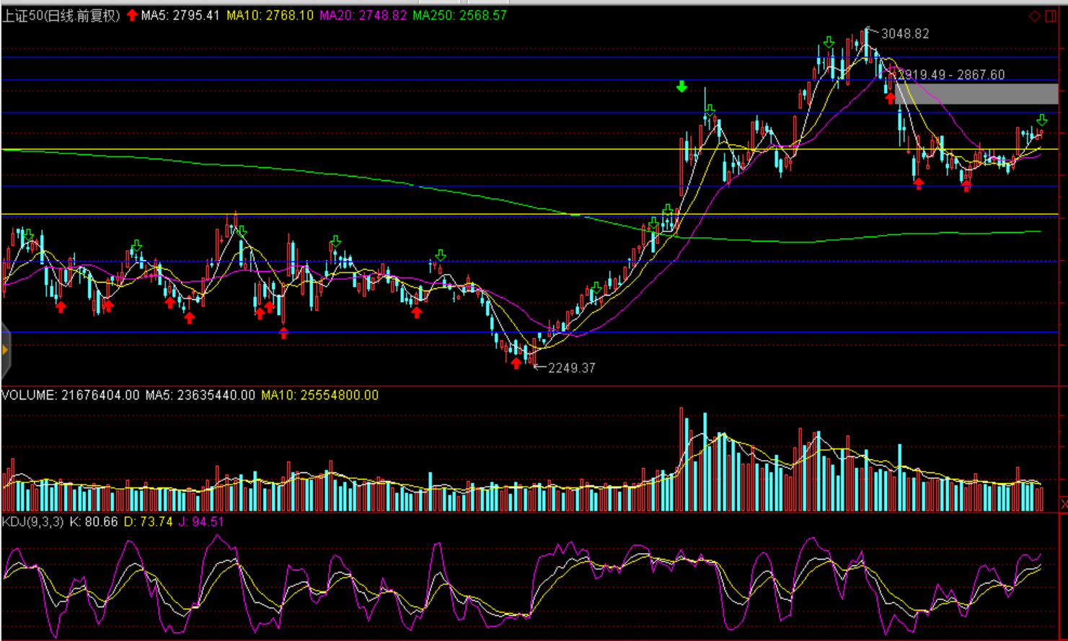Click the red diamond icon at top right
Image resolution: width=1068 pixels, height=641 pixels.
(x=1035, y=16)
